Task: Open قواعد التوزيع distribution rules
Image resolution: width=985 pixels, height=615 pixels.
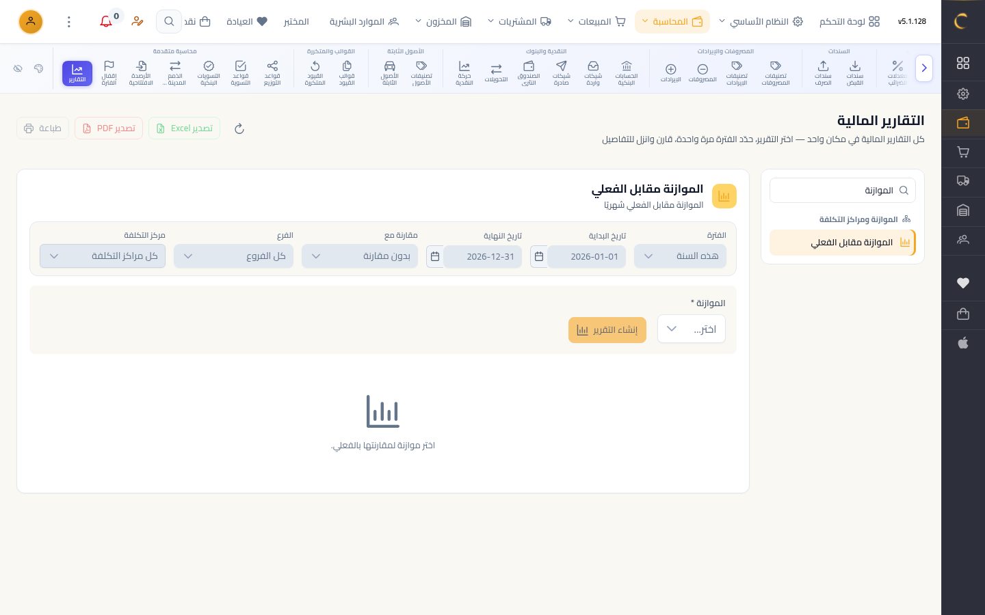Action: (x=272, y=73)
